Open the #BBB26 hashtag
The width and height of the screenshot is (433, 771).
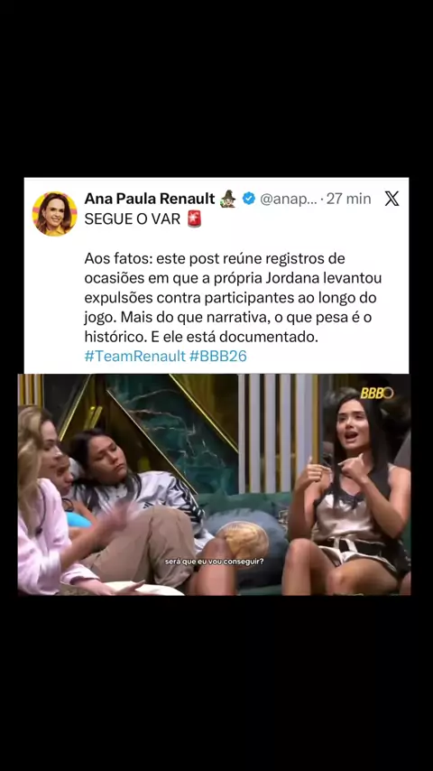pos(217,357)
